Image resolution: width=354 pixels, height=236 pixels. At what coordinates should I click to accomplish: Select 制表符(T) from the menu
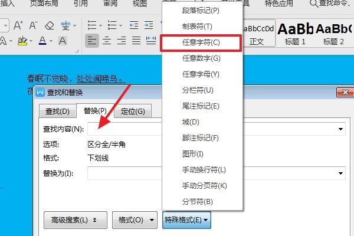coord(202,27)
